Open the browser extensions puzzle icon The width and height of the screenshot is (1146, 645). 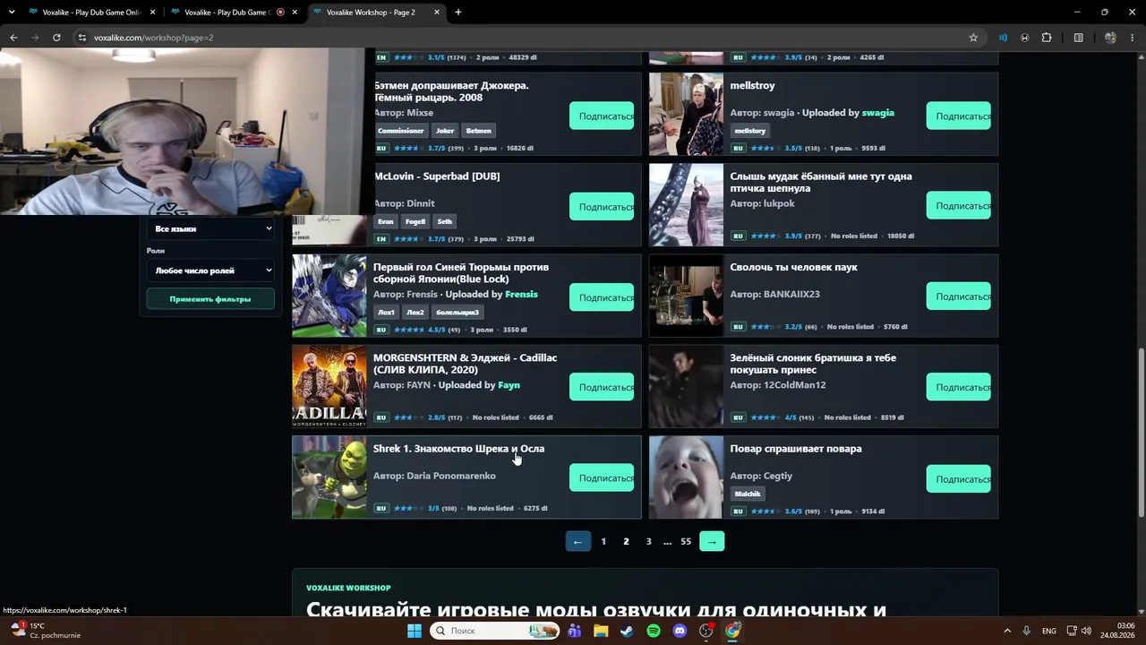(x=1047, y=38)
